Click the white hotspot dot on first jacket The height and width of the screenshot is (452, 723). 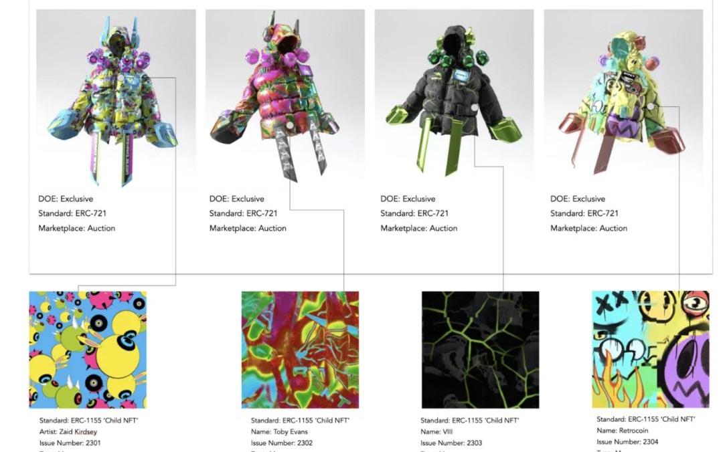tap(120, 78)
